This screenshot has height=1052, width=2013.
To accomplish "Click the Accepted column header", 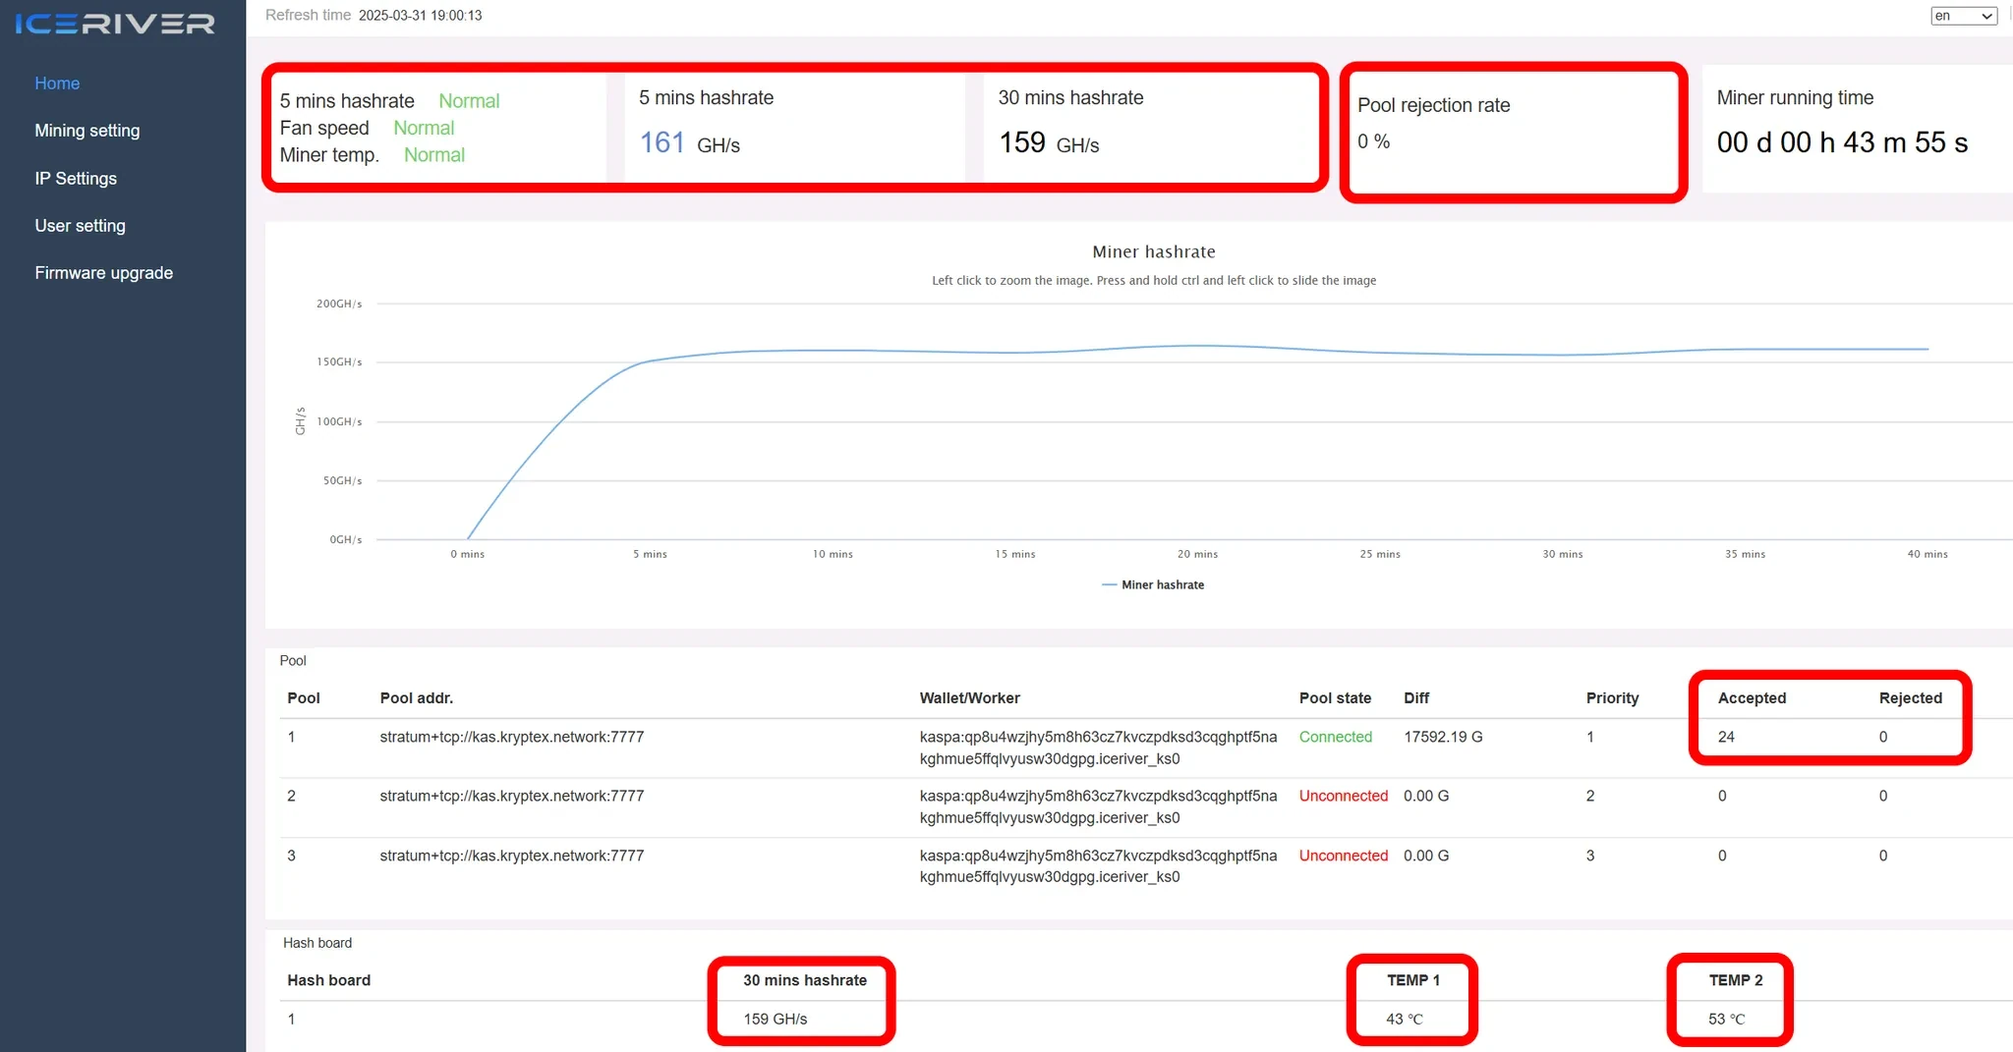I will pos(1752,698).
